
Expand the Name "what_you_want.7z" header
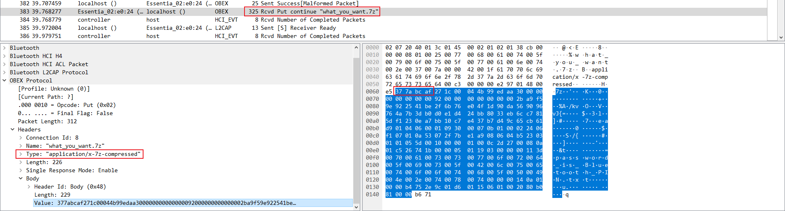coord(21,146)
